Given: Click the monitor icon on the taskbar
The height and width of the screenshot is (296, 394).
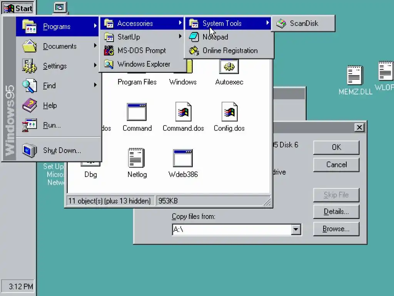Looking at the screenshot, I should pos(60,8).
